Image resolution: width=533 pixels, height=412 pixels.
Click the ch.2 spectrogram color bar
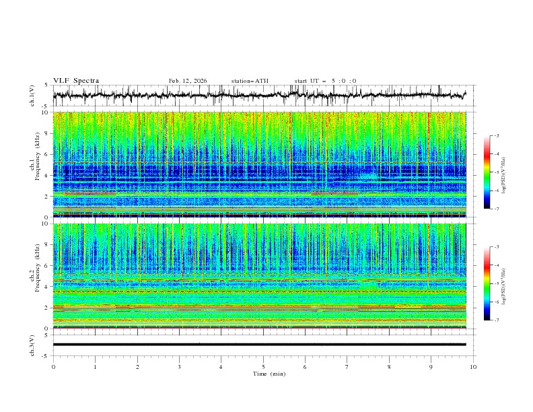pyautogui.click(x=487, y=283)
